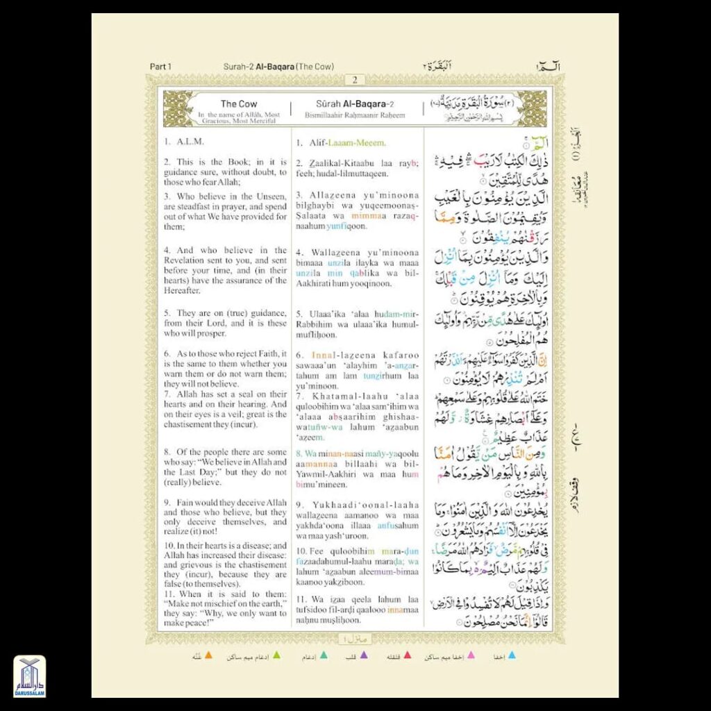Click the red Qalqala triangle marker
The width and height of the screenshot is (711, 711).
(x=408, y=655)
